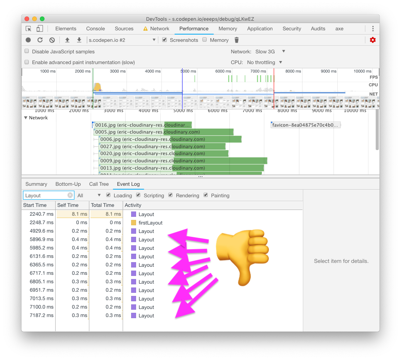This screenshot has height=360, width=401.
Task: Switch to the Memory tab
Action: click(228, 29)
